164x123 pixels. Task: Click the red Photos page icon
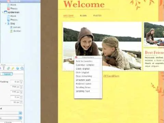point(9,9)
